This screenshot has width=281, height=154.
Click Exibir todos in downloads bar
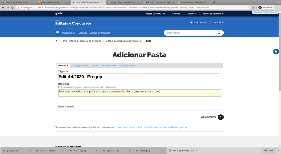pyautogui.click(x=268, y=150)
